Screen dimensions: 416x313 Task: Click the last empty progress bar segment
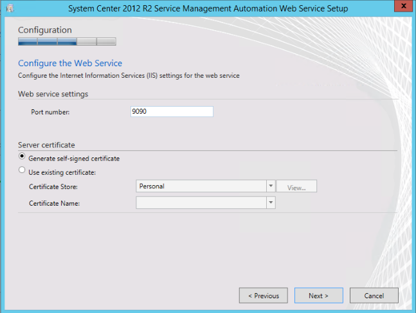pyautogui.click(x=107, y=42)
